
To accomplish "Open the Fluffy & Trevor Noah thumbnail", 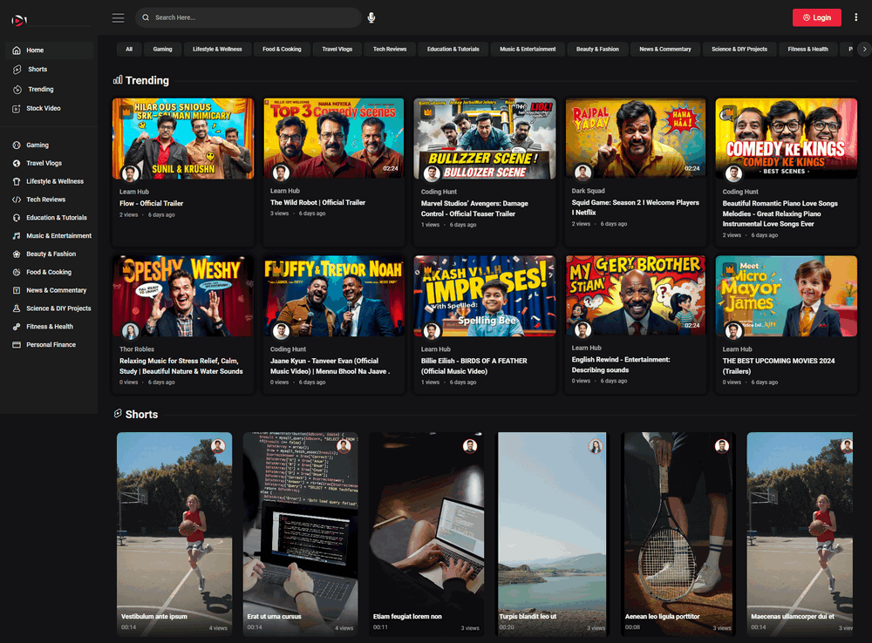I will tap(334, 296).
